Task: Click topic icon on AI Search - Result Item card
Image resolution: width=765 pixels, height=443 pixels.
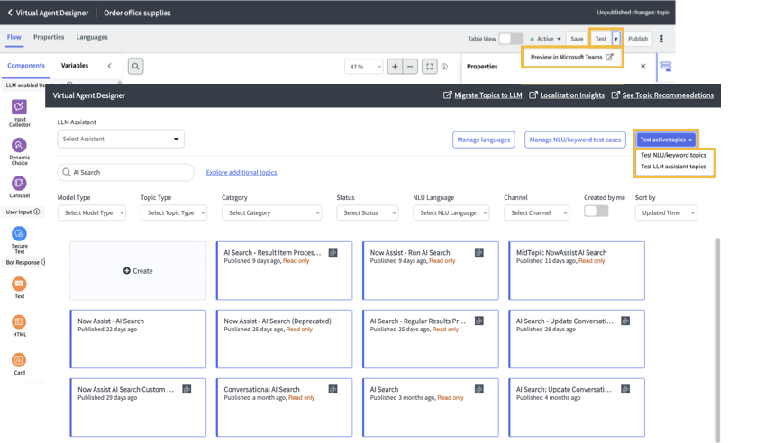Action: click(332, 252)
